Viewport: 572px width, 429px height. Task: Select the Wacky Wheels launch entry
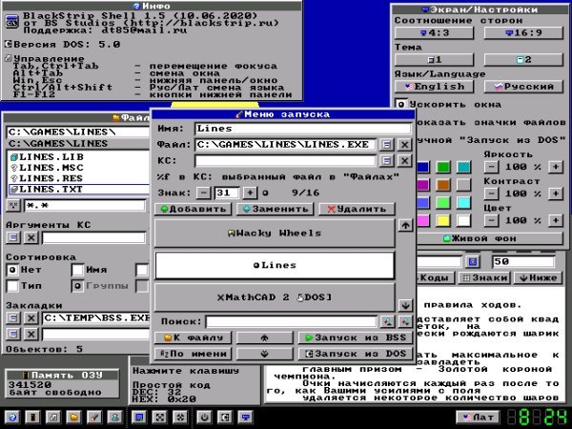[275, 234]
